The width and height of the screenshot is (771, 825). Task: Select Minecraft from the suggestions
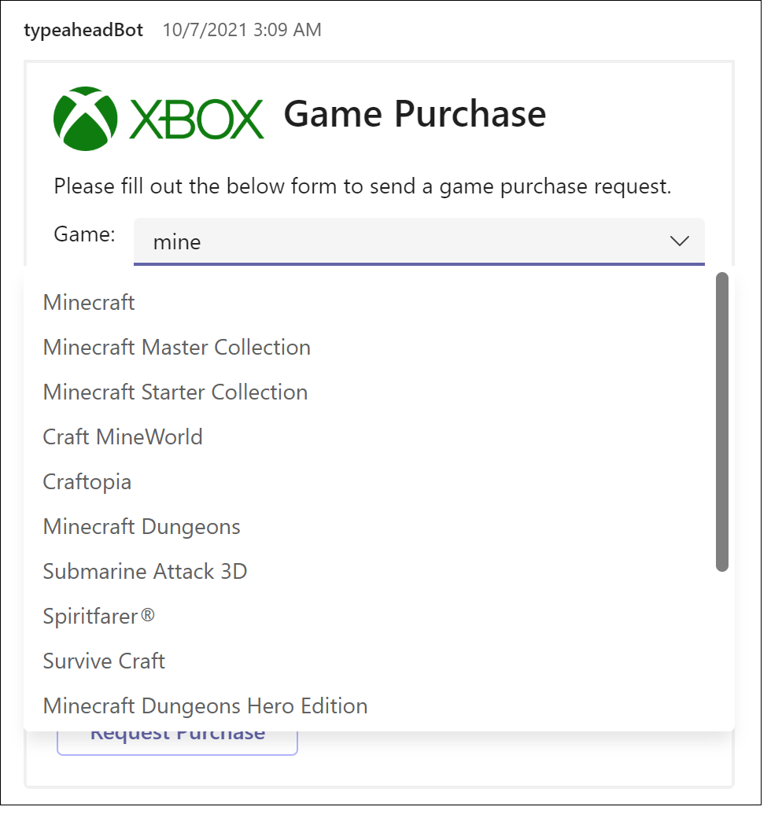[89, 302]
